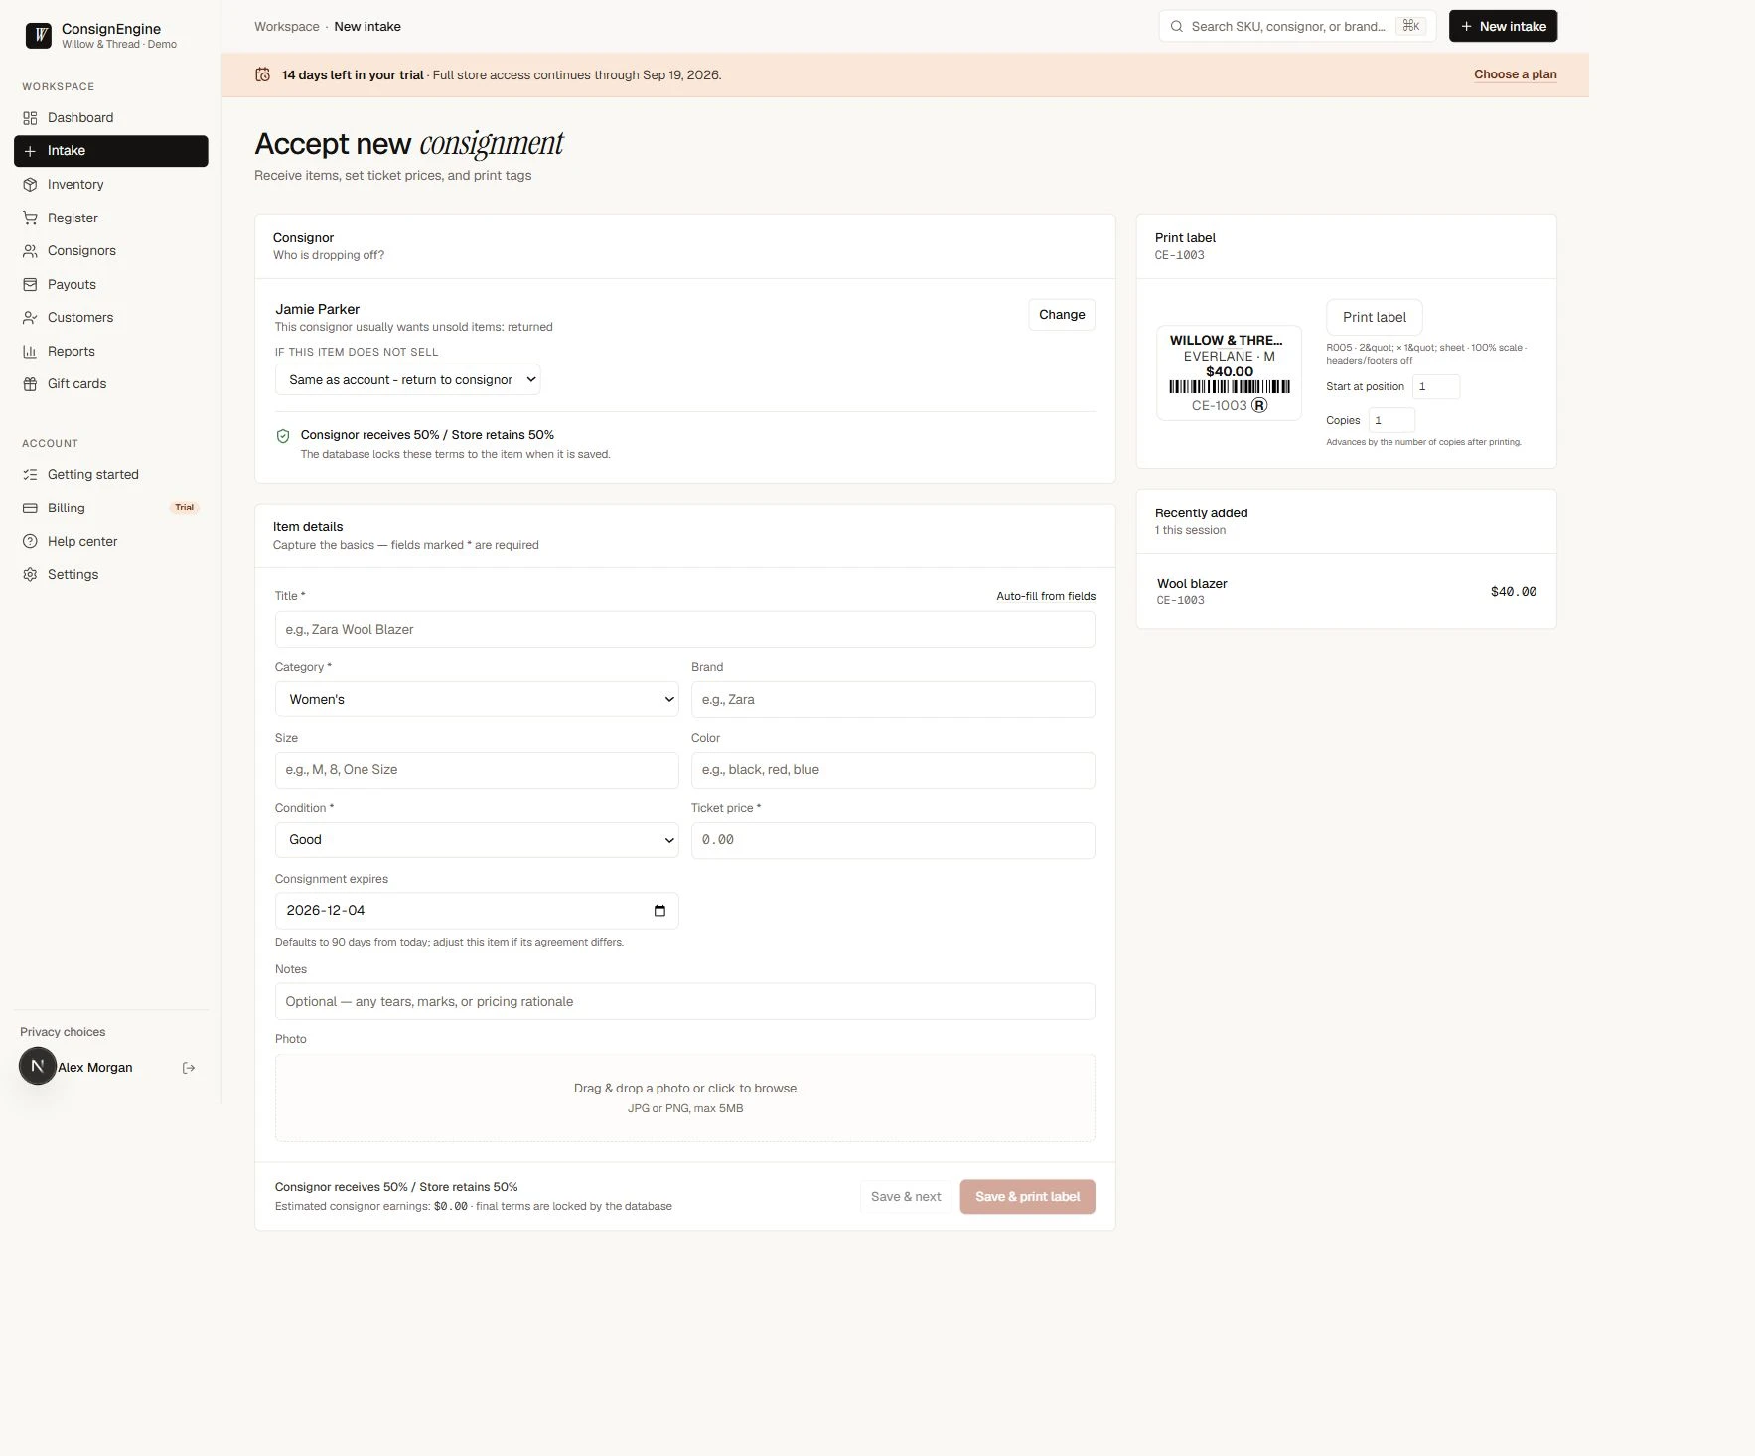Click the Print label button
The height and width of the screenshot is (1456, 1755).
(x=1374, y=318)
